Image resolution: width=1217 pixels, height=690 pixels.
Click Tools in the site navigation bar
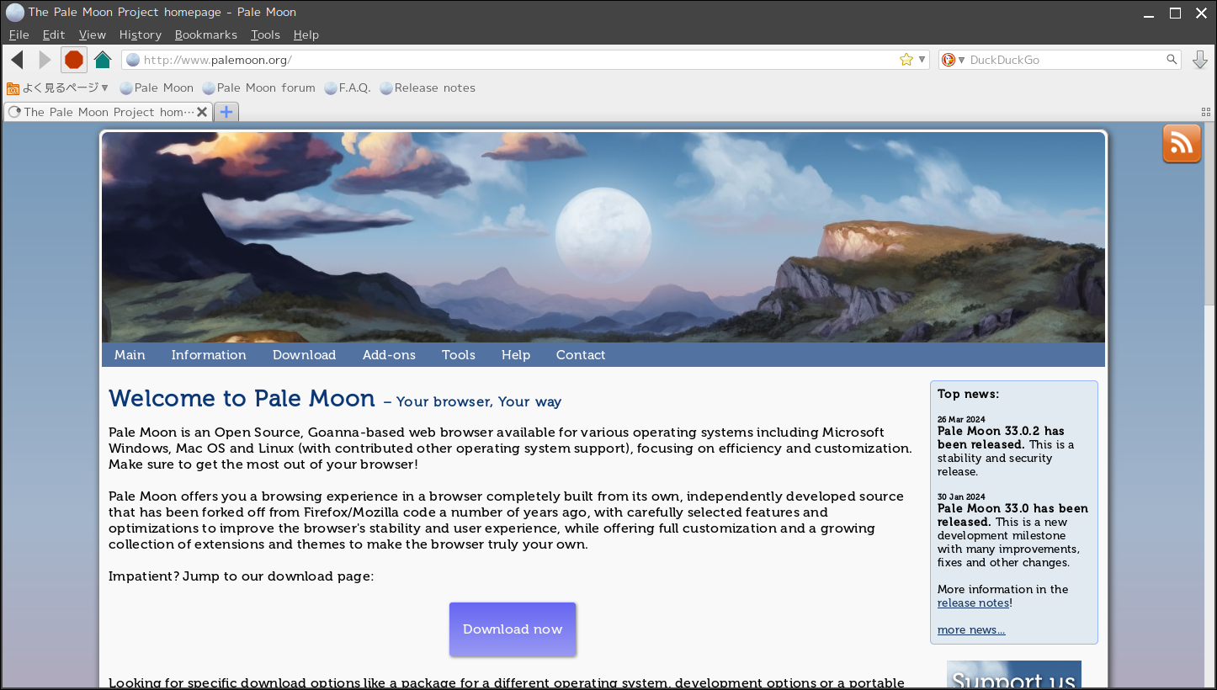pyautogui.click(x=459, y=355)
